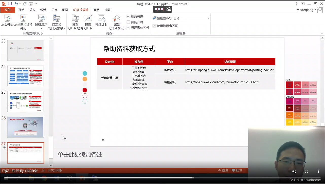Click the 代码迁移工具 table cell
325x184 pixels.
110,78
